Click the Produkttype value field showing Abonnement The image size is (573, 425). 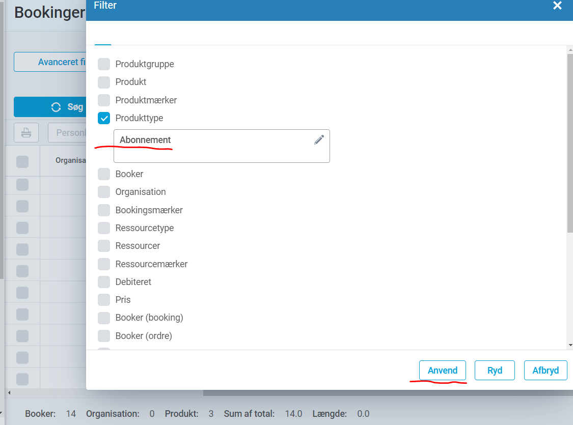click(x=222, y=146)
